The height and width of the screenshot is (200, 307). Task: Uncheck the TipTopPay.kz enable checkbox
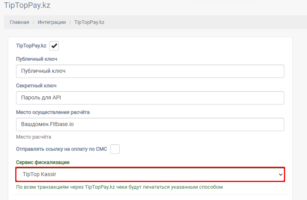(54, 46)
